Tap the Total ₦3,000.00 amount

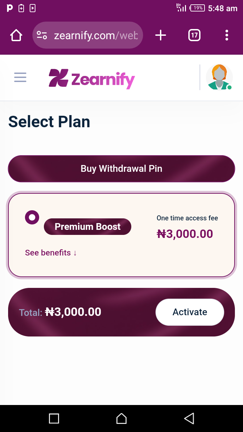(x=73, y=312)
